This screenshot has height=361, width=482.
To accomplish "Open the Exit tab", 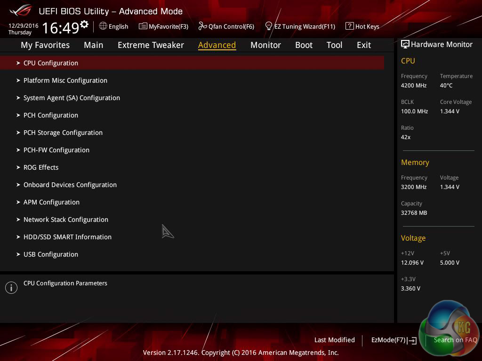I will tap(364, 45).
